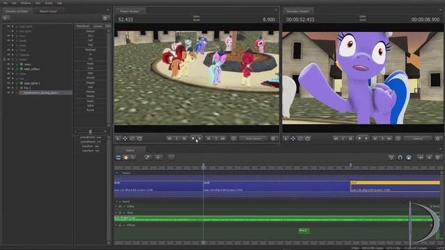Collapse the Music track
The height and width of the screenshot is (250, 445).
tap(116, 212)
